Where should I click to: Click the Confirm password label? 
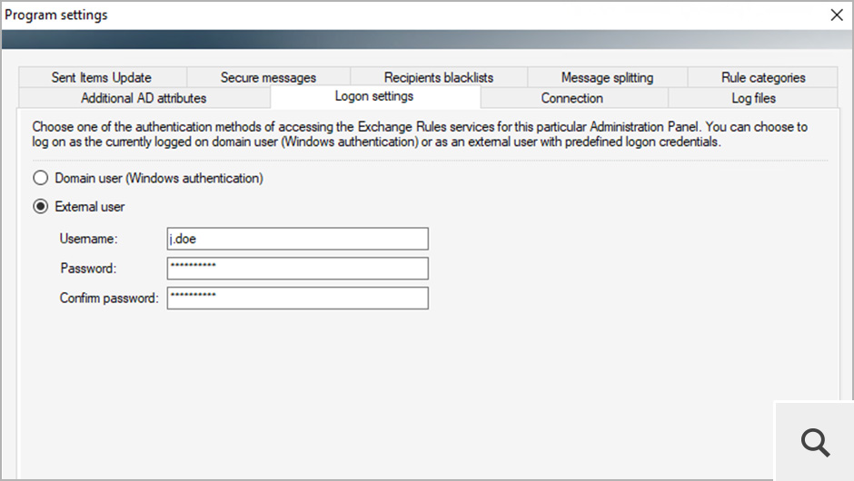tap(109, 299)
